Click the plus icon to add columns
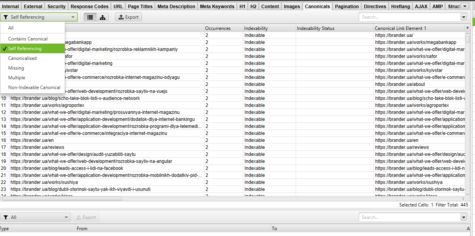 tap(467, 28)
